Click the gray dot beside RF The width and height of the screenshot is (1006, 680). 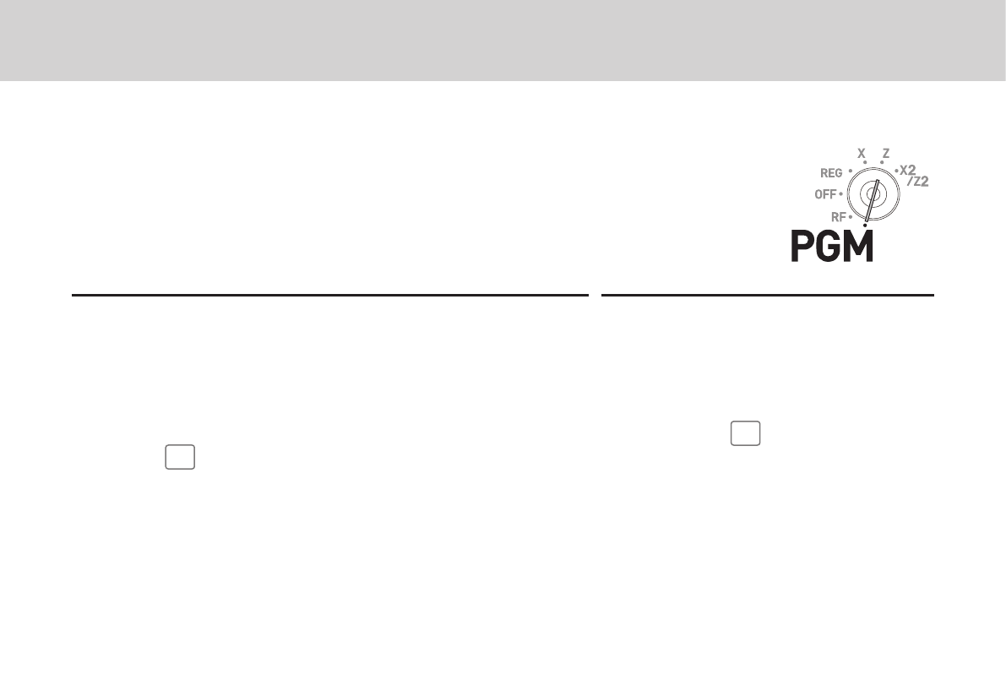tap(850, 217)
